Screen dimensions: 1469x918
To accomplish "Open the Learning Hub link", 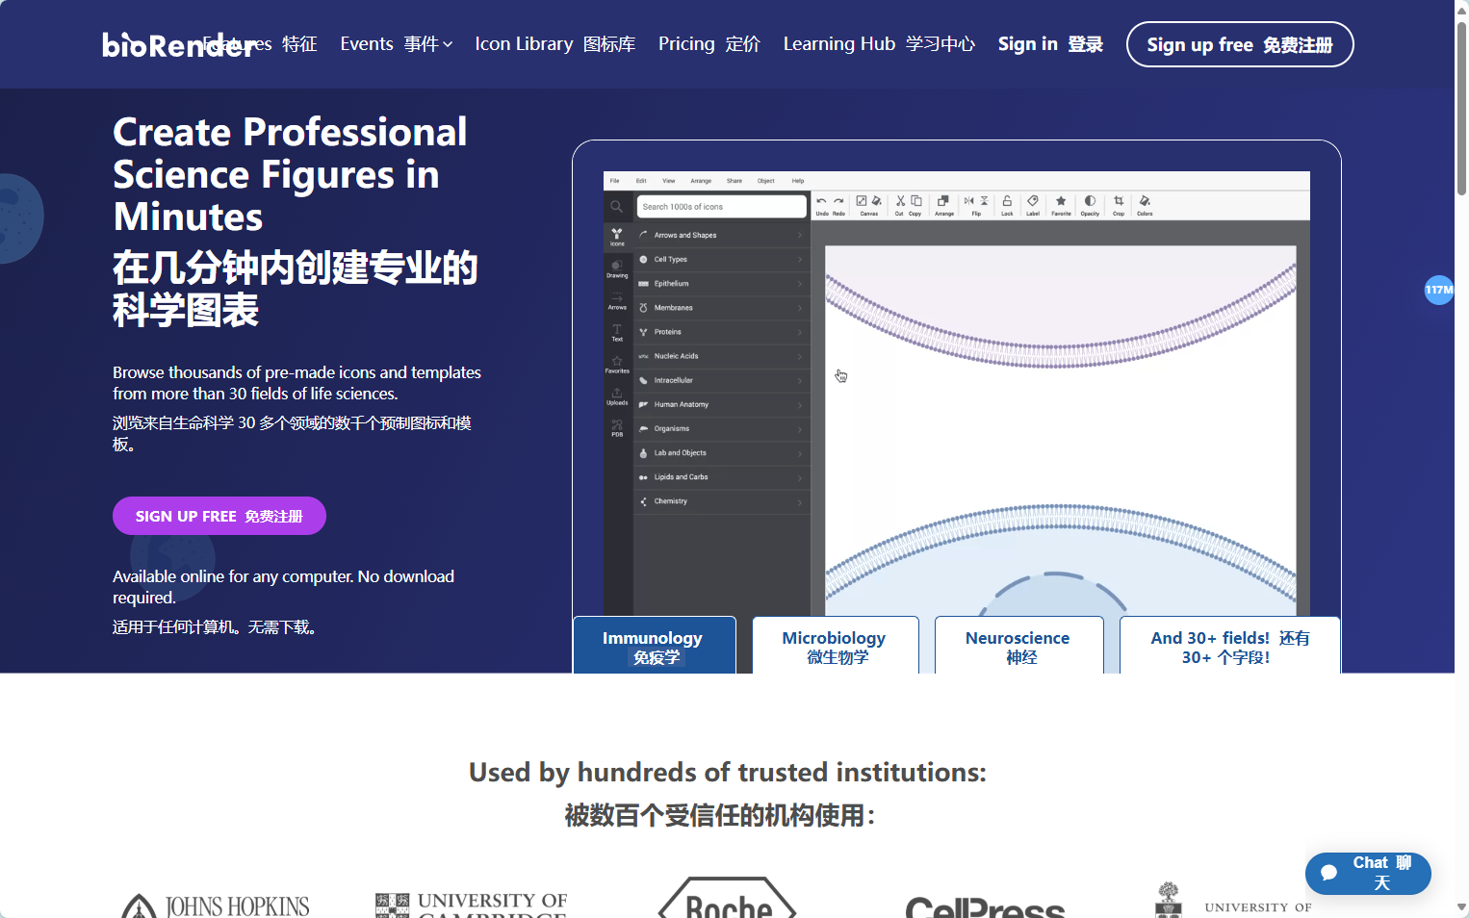I will tap(878, 44).
